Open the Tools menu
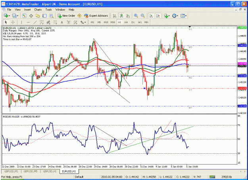The image size is (248, 180). [x=48, y=10]
